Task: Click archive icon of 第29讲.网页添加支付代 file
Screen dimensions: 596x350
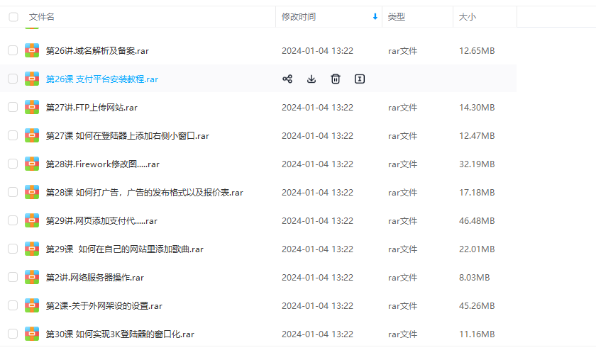Action: (32, 220)
